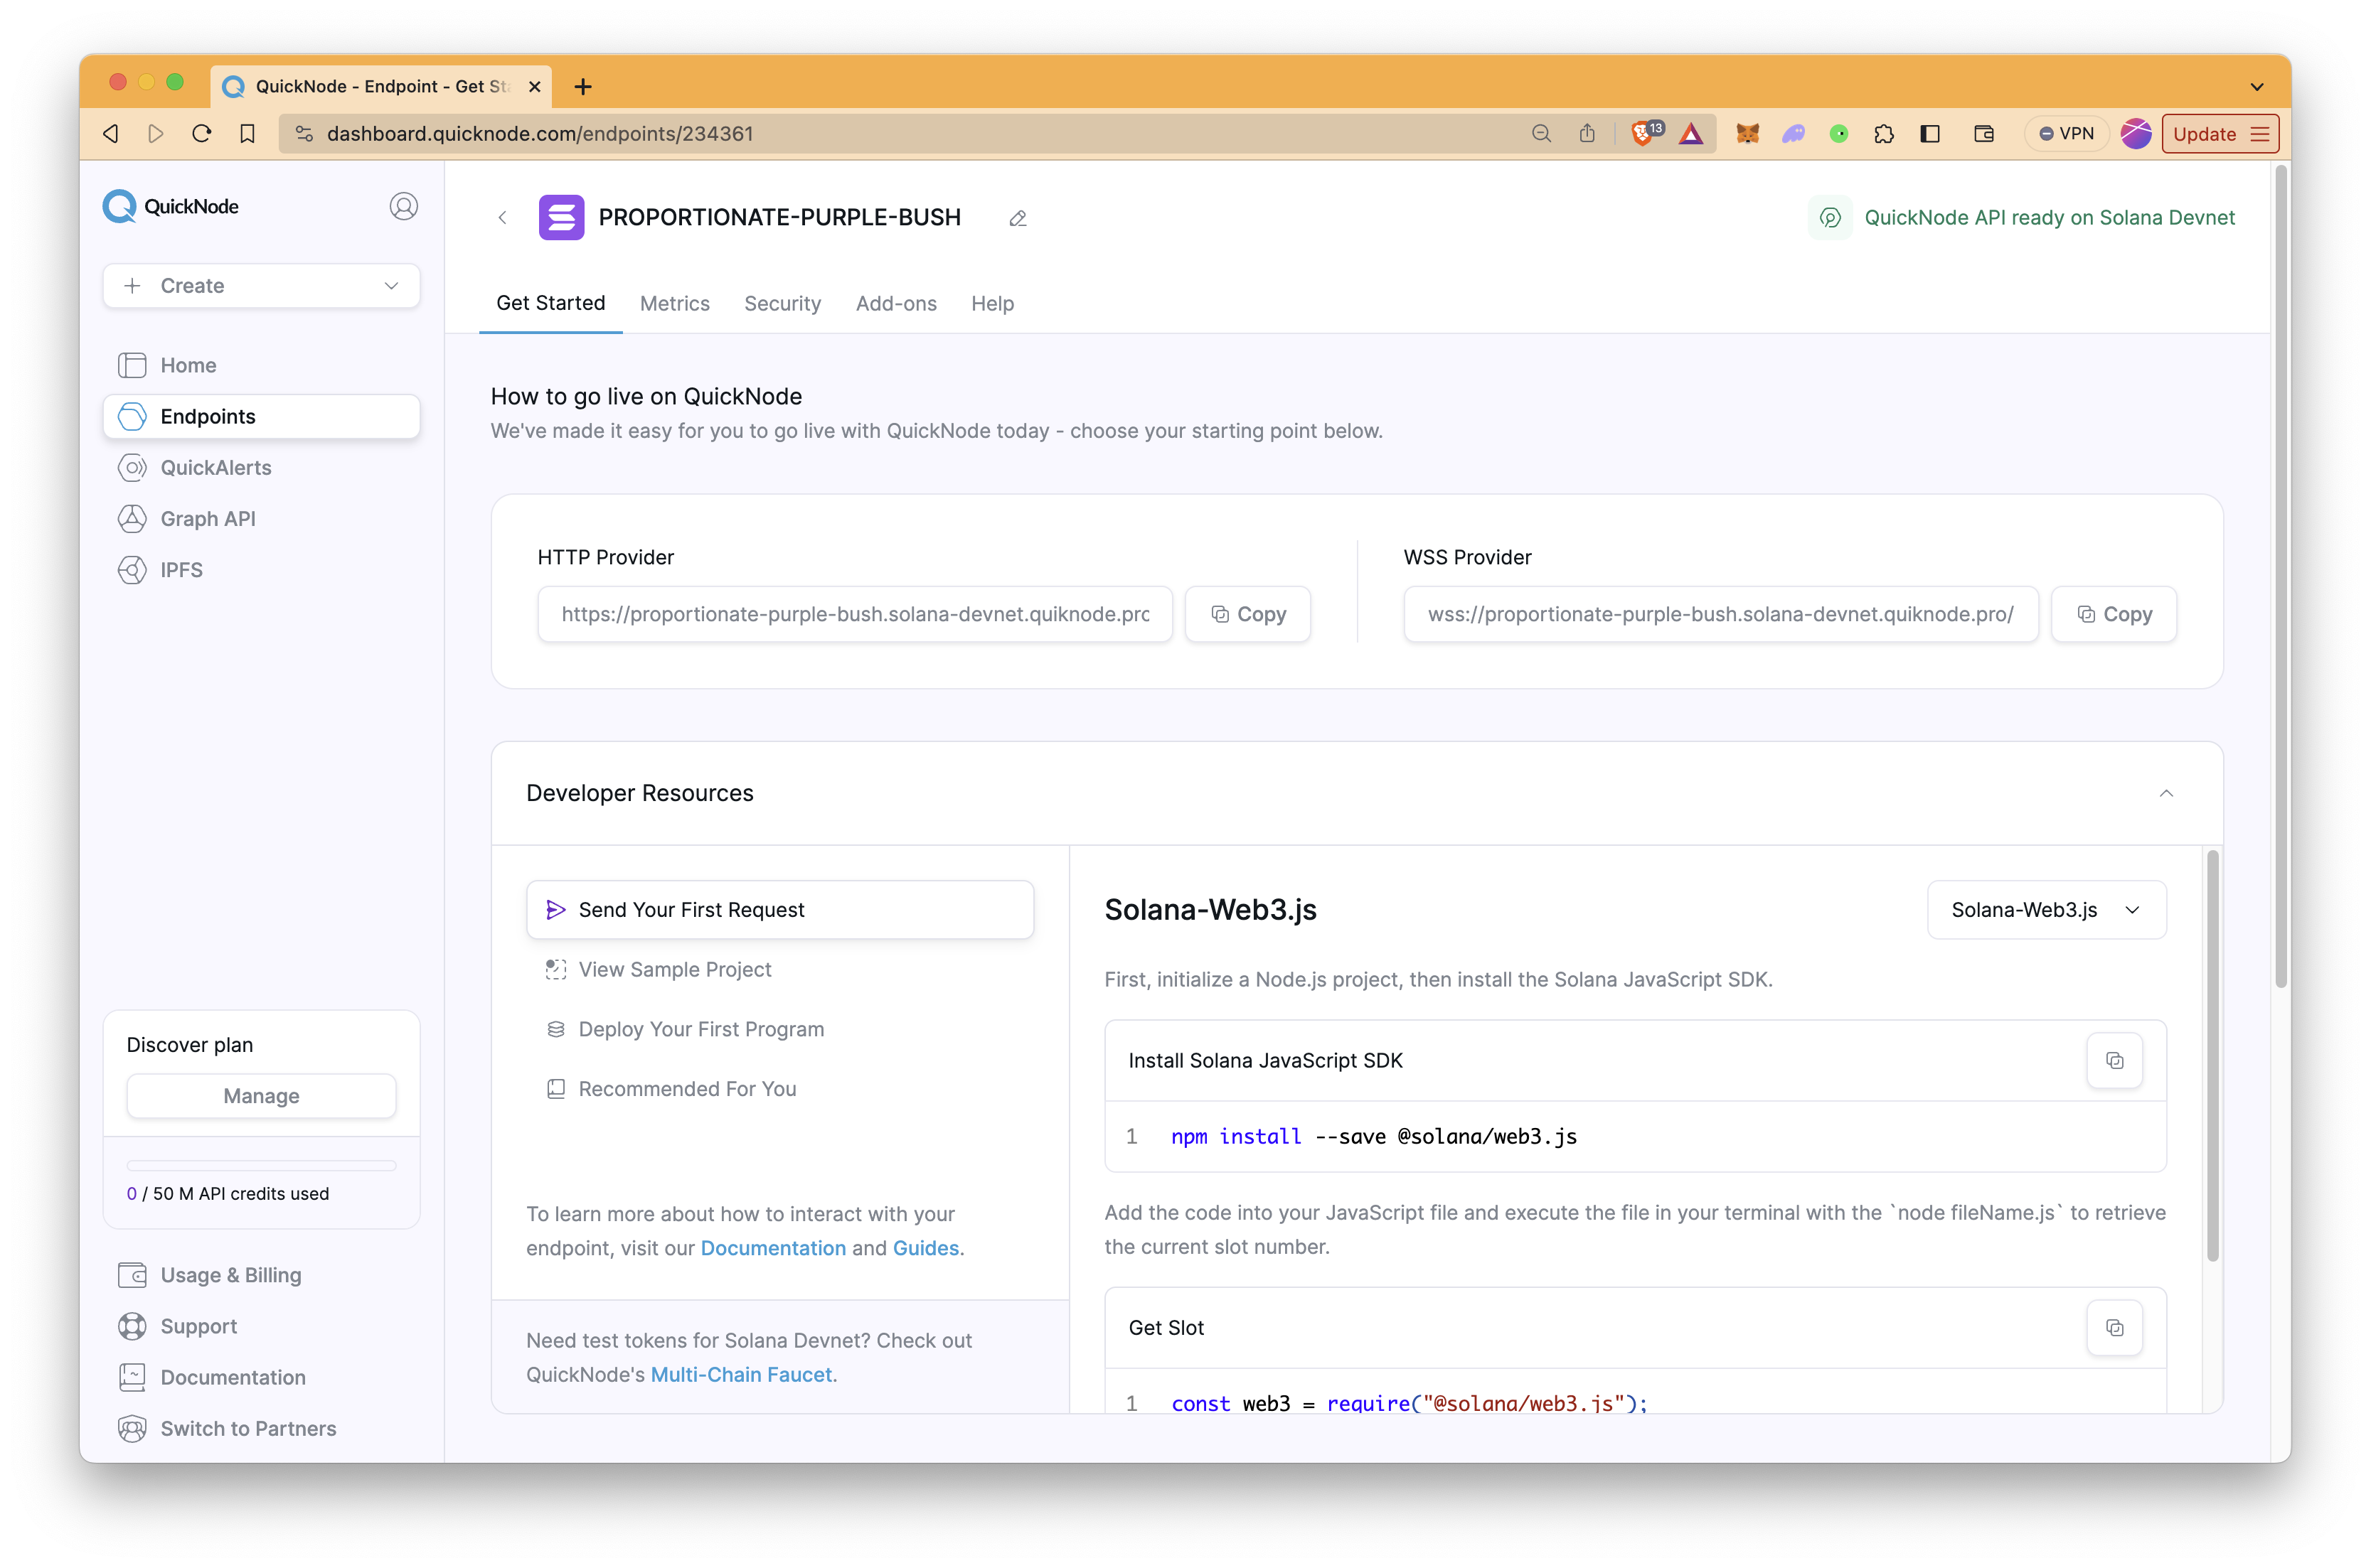Click the endpoint URL HTTP Provider input field
The image size is (2371, 1568).
tap(855, 614)
